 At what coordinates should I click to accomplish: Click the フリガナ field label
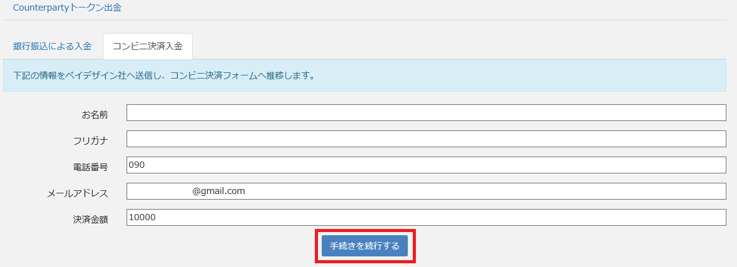[90, 140]
